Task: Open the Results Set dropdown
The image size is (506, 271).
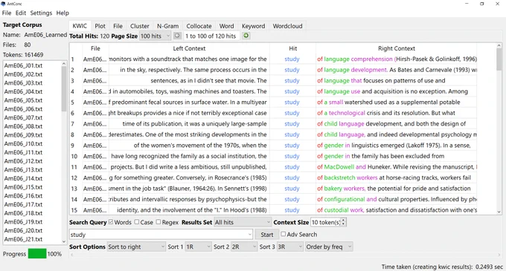Action: click(243, 222)
